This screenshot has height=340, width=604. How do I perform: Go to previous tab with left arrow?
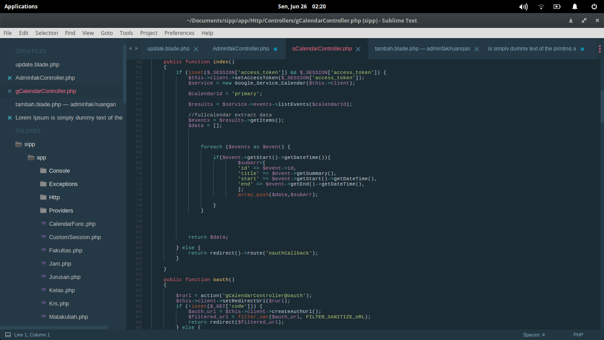[x=130, y=49]
